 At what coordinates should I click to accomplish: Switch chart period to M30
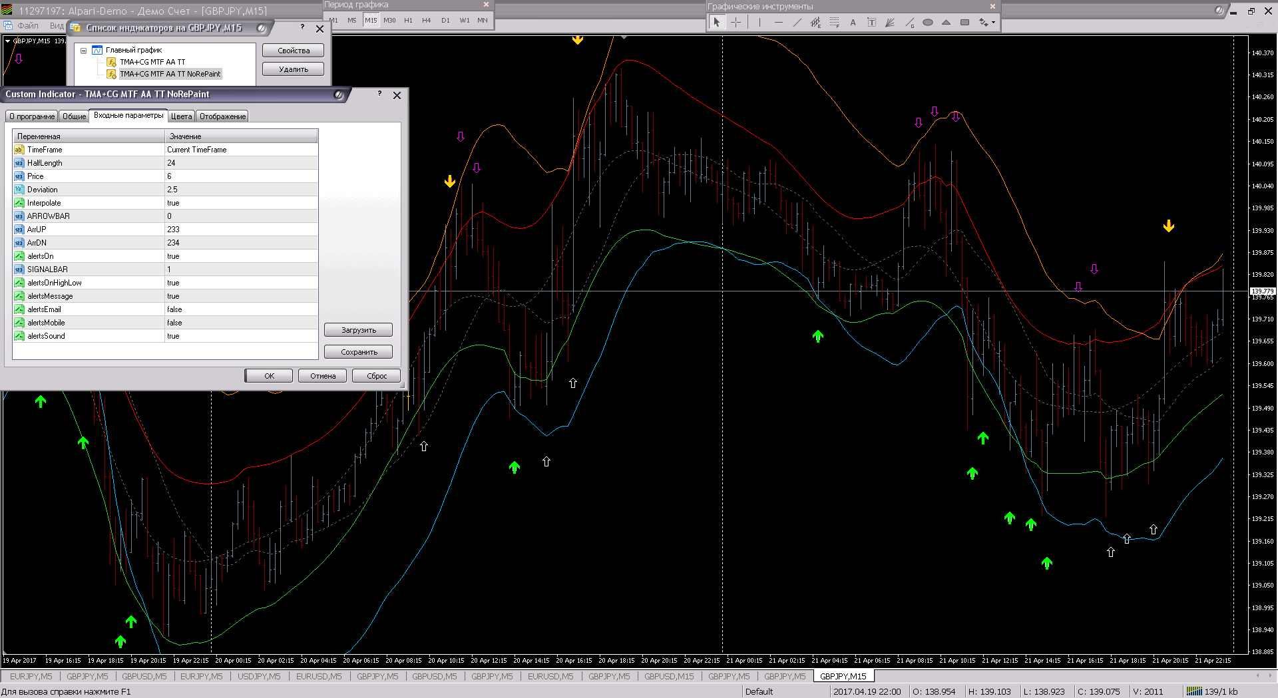(x=389, y=20)
